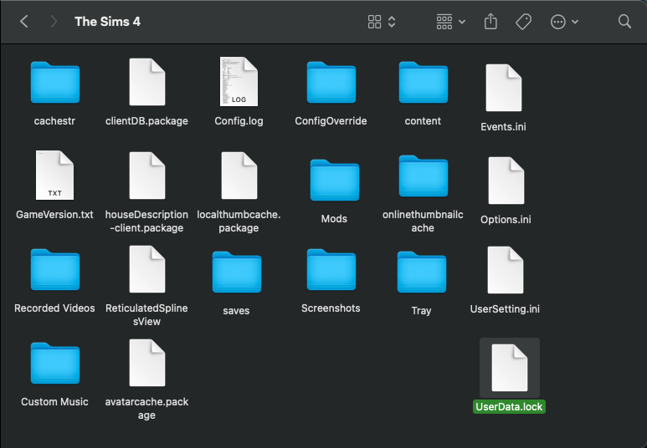This screenshot has width=647, height=448.
Task: Click the 'saves' name label
Action: 236,310
